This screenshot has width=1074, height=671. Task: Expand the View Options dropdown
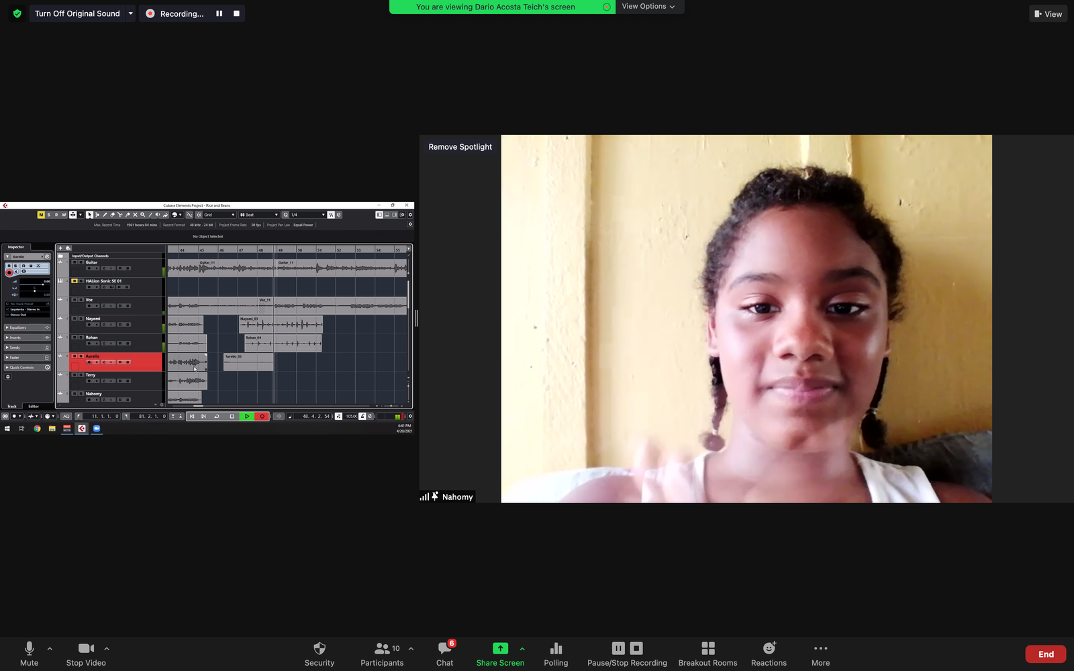click(x=648, y=7)
